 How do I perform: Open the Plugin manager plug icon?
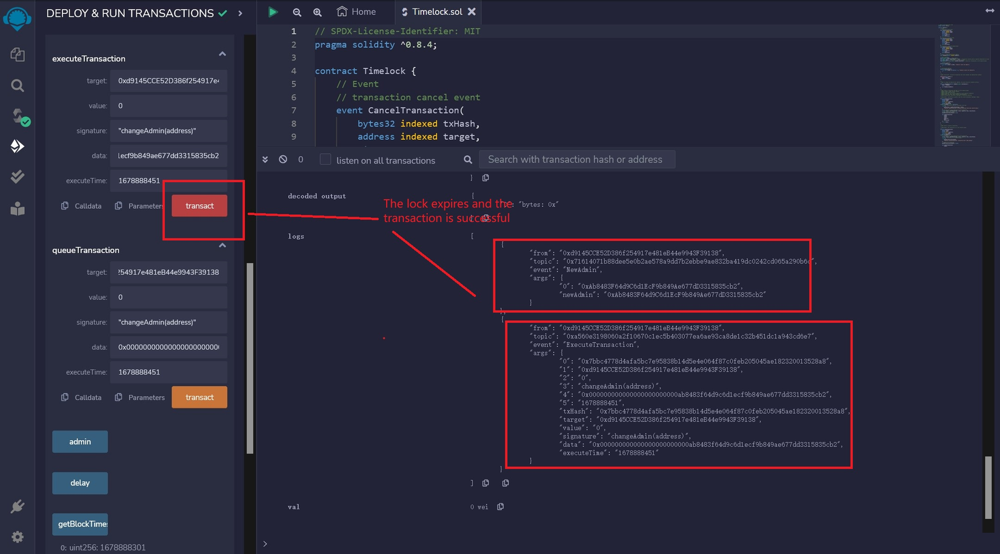tap(18, 506)
